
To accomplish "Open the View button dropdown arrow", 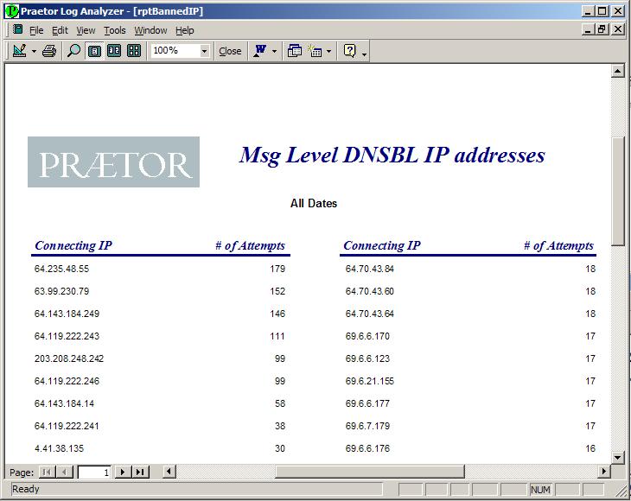I will 34,52.
